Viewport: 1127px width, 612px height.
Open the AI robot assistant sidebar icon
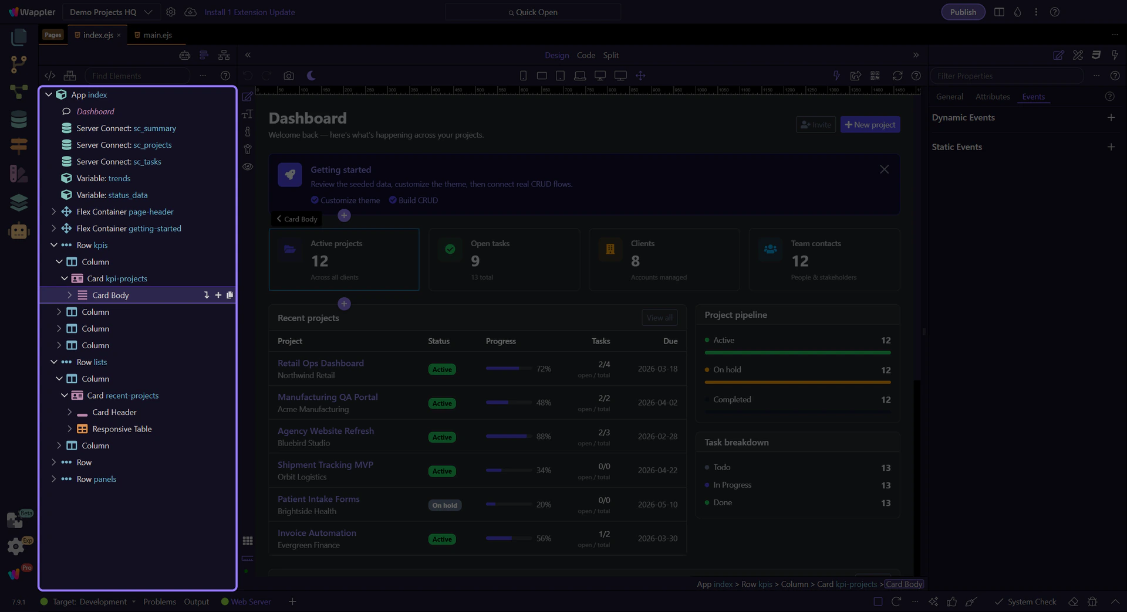(19, 230)
